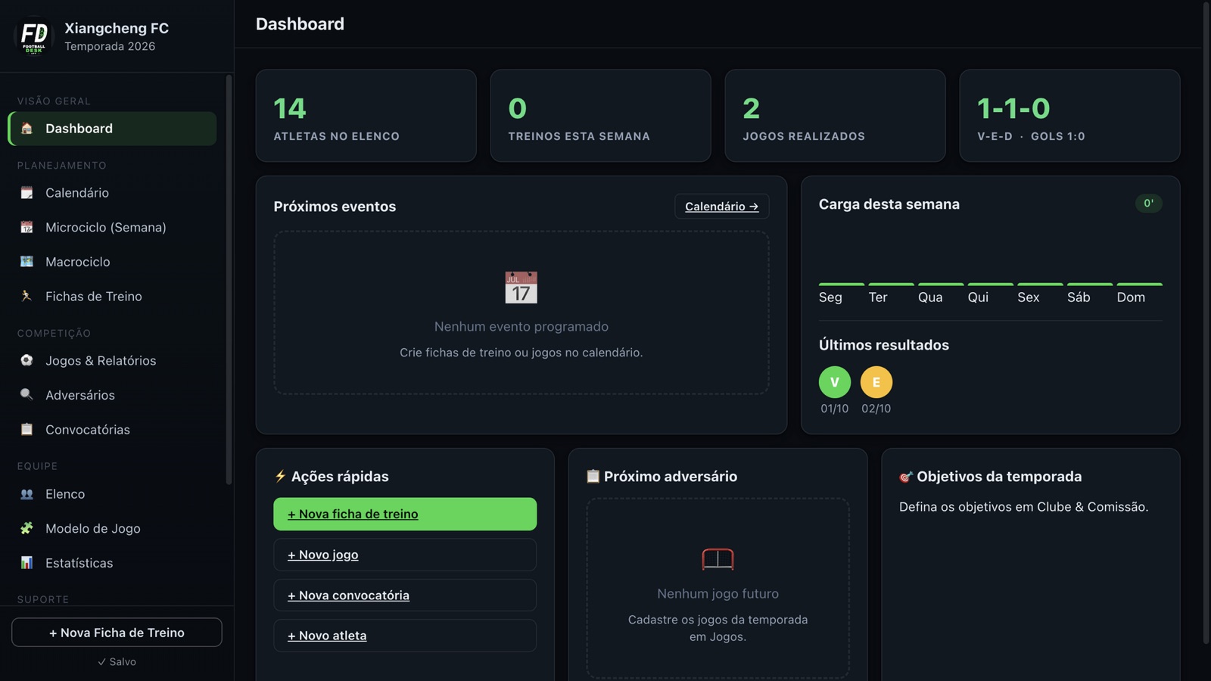Click the lightning icon beside Ações rápidas

(280, 476)
